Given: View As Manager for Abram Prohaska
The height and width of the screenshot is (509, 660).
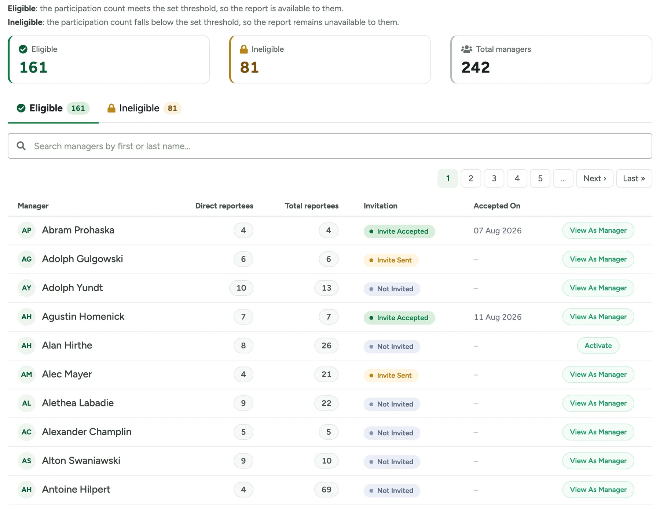Looking at the screenshot, I should coord(598,230).
